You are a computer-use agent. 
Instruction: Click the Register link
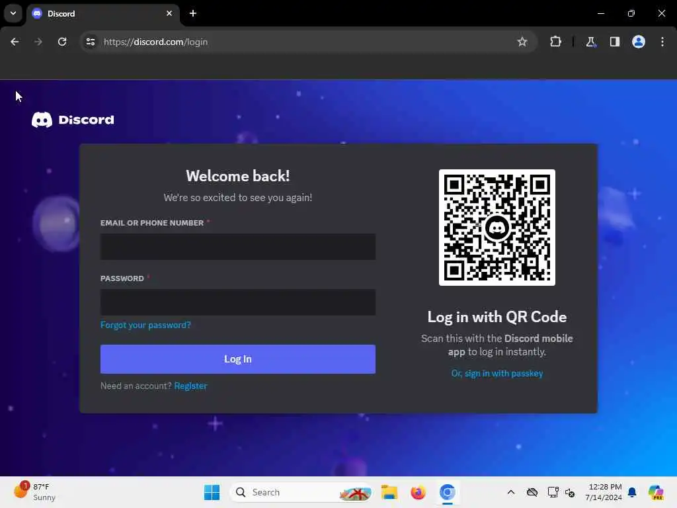click(x=190, y=386)
